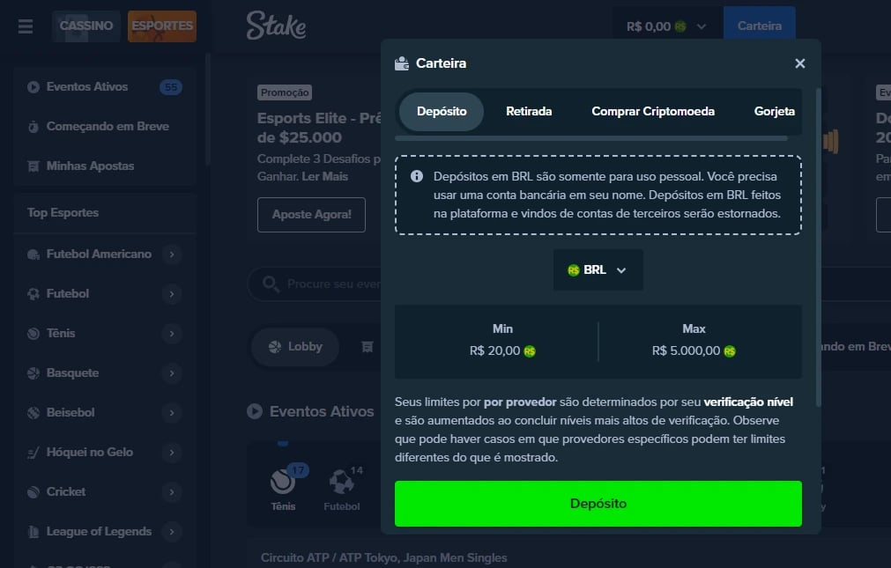Click the Carteira button in header
This screenshot has width=891, height=568.
click(759, 26)
